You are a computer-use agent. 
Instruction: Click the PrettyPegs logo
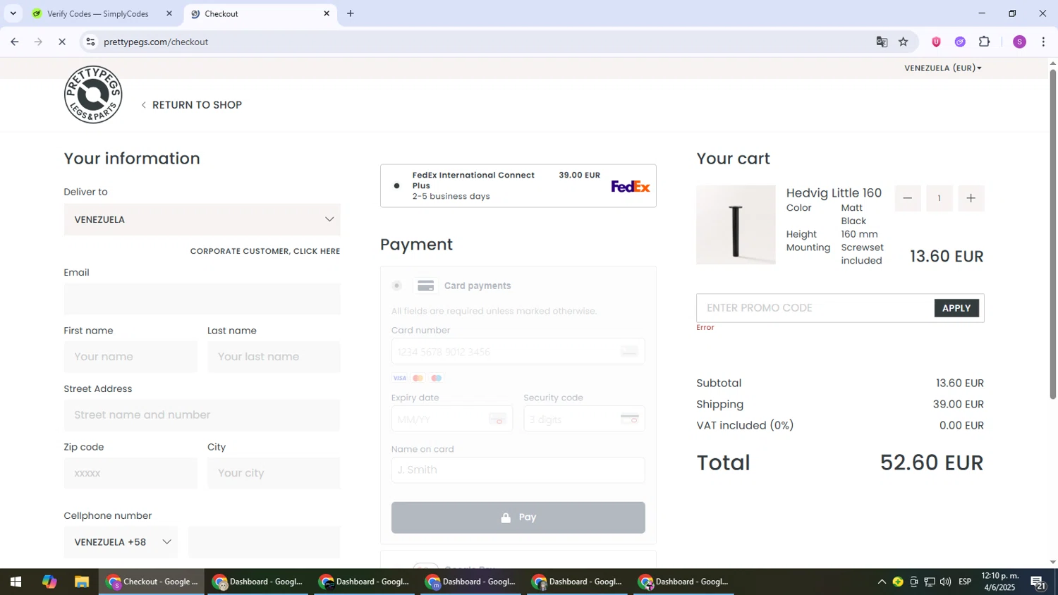coord(93,94)
